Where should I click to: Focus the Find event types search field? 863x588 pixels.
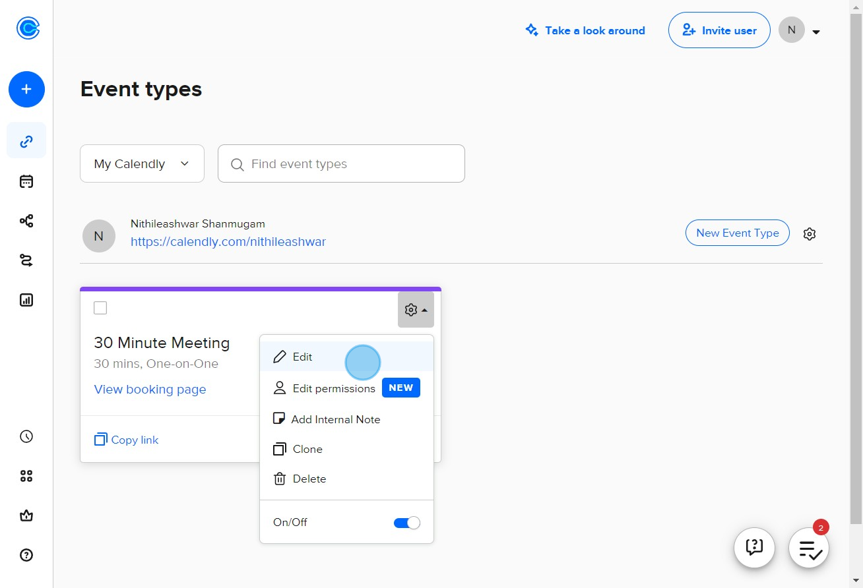point(341,163)
